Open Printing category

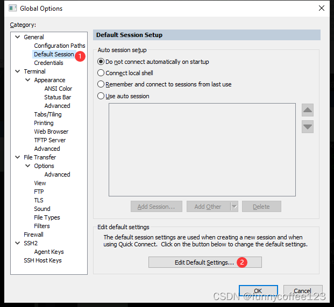pos(44,123)
